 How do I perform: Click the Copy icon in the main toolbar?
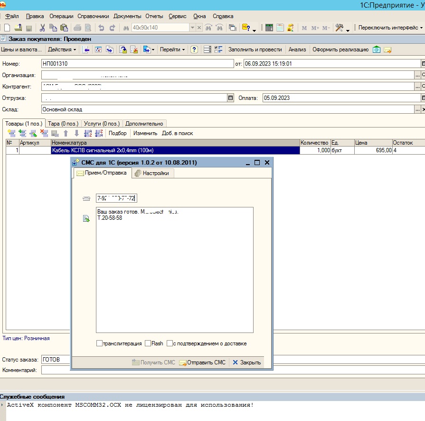53,28
